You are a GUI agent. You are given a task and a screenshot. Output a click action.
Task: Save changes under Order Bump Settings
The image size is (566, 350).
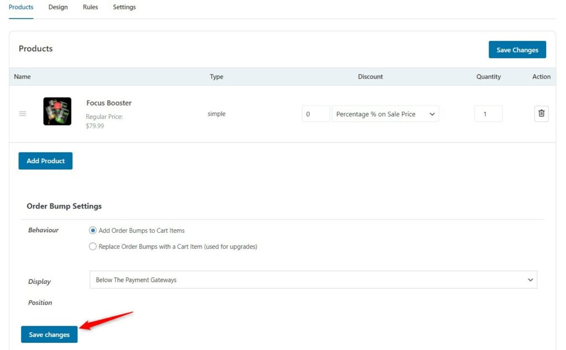coord(49,335)
